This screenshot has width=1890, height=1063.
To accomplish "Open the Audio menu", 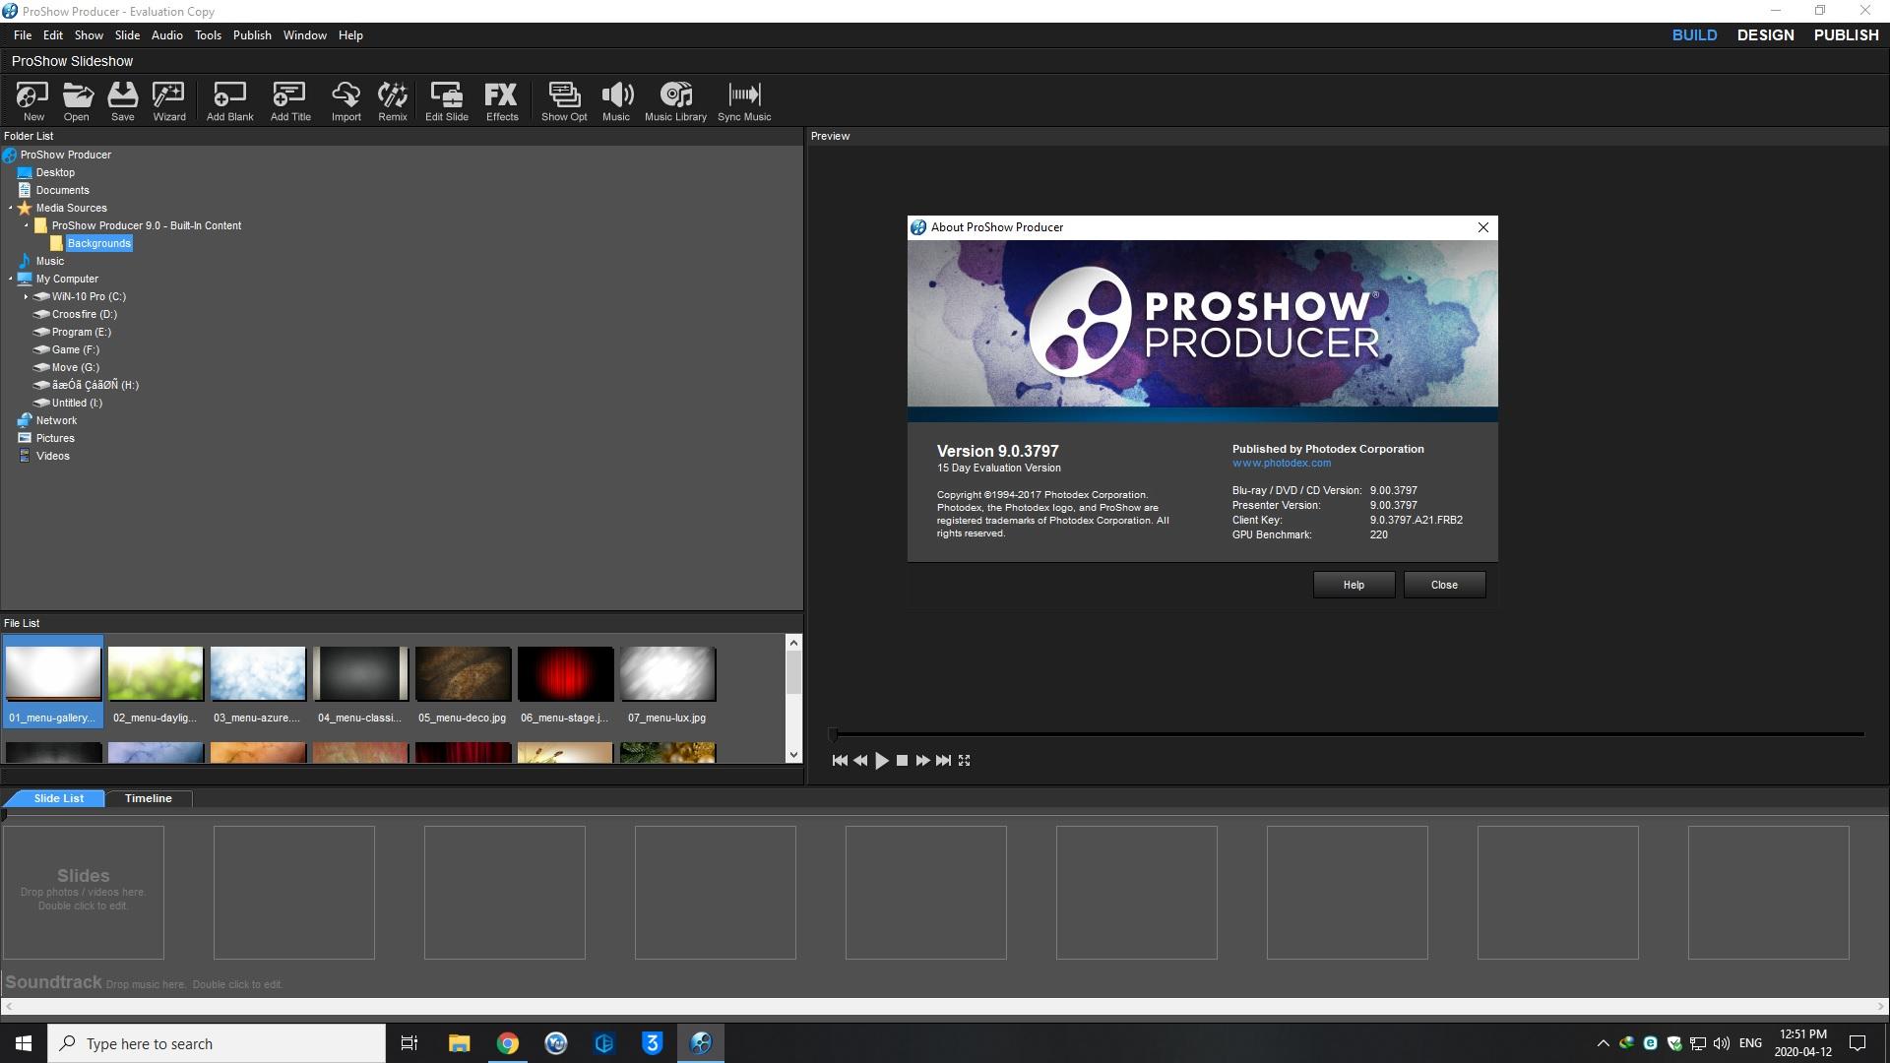I will [x=167, y=35].
